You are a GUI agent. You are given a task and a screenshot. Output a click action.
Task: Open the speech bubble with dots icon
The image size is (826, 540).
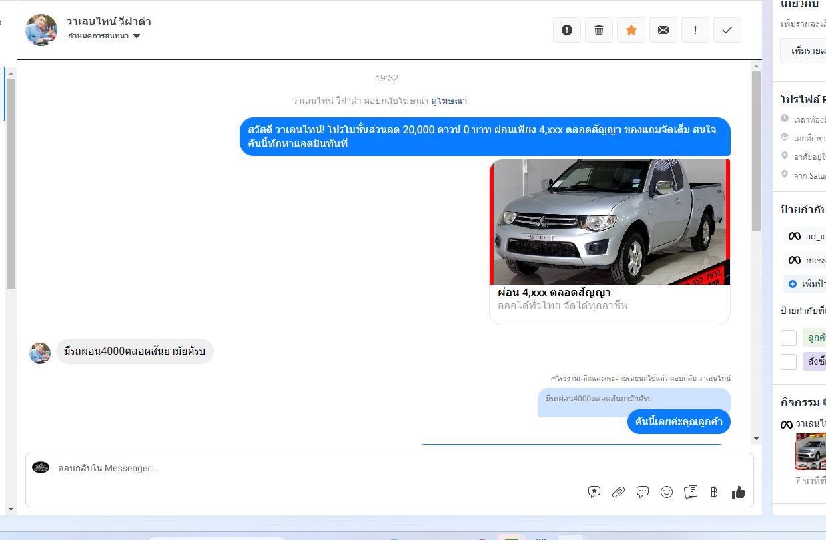(x=643, y=492)
